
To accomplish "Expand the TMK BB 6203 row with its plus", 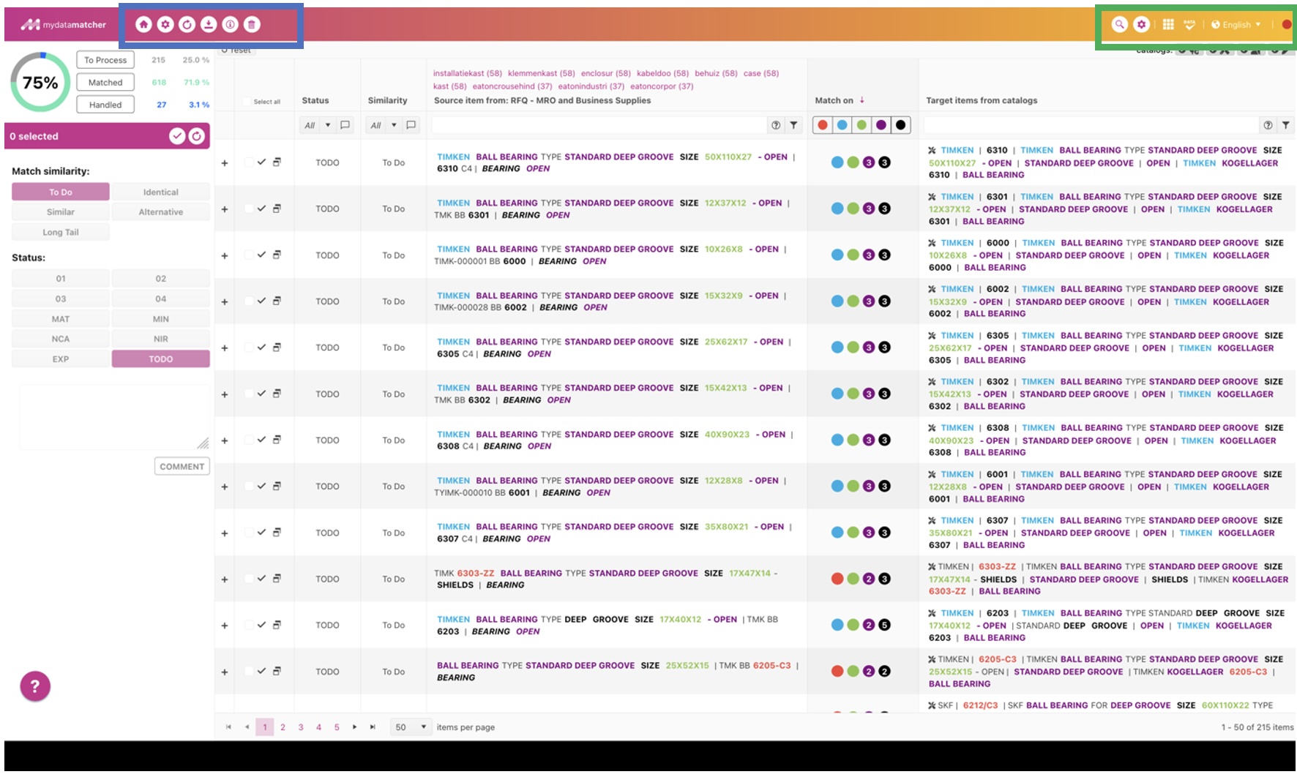I will tap(225, 626).
